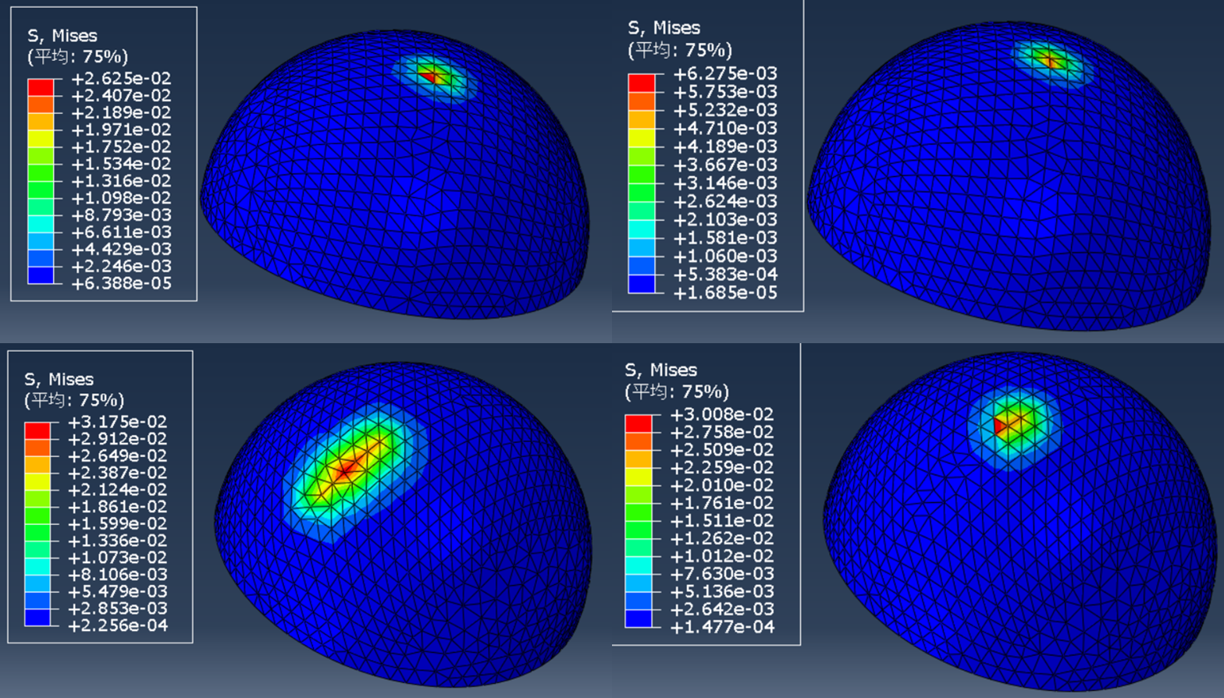Select the dark blue swatch at +1.477e-04
Image resolution: width=1224 pixels, height=698 pixels.
[x=638, y=618]
